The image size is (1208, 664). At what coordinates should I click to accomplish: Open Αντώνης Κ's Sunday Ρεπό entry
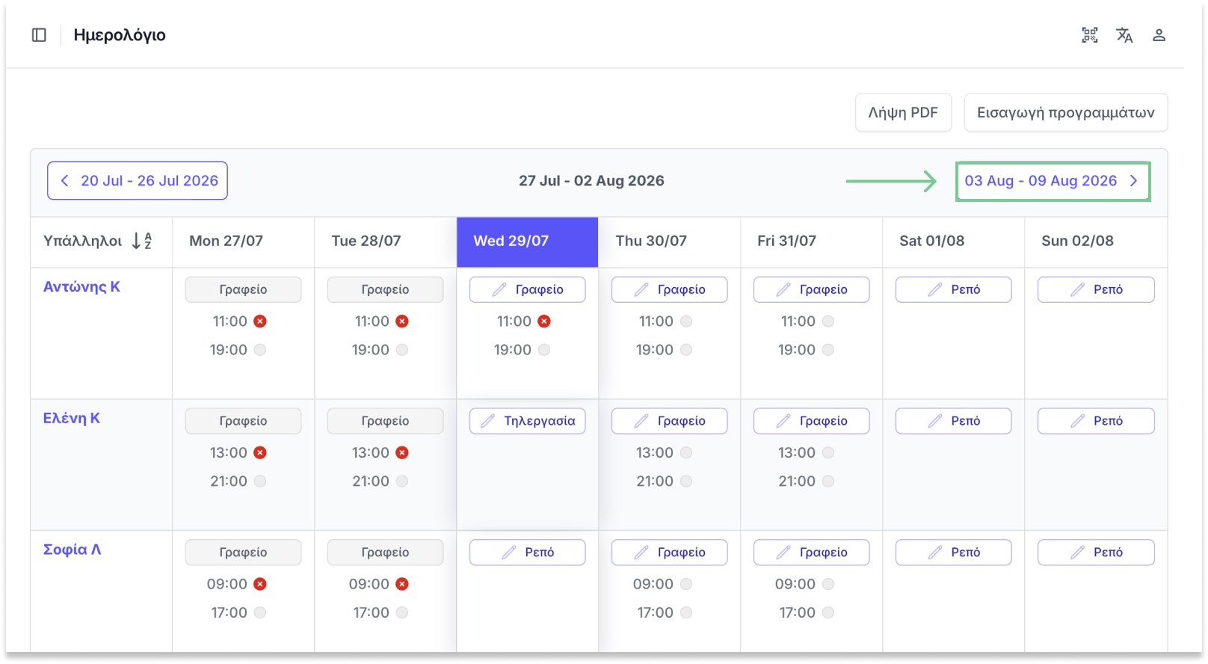1096,289
